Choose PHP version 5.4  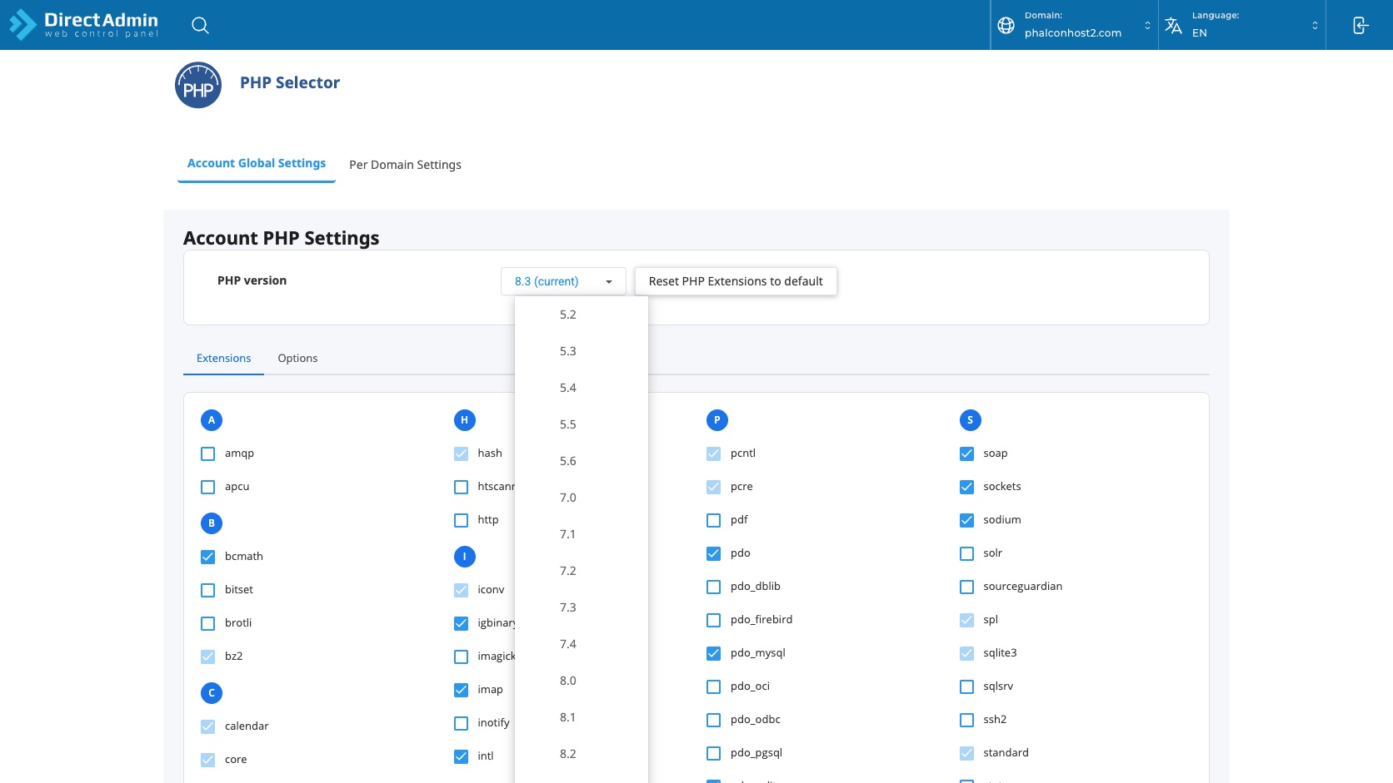pos(582,388)
